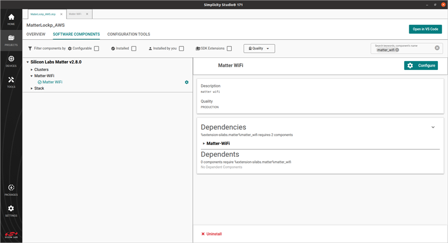The width and height of the screenshot is (448, 243).
Task: Go to the Devices sidebar icon
Action: (x=11, y=61)
